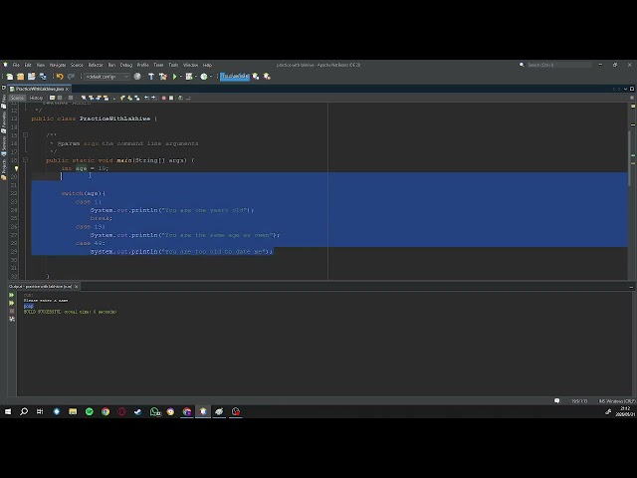
Task: Close the PracticeWithLakhiwe.java editor tab
Action: (68, 89)
